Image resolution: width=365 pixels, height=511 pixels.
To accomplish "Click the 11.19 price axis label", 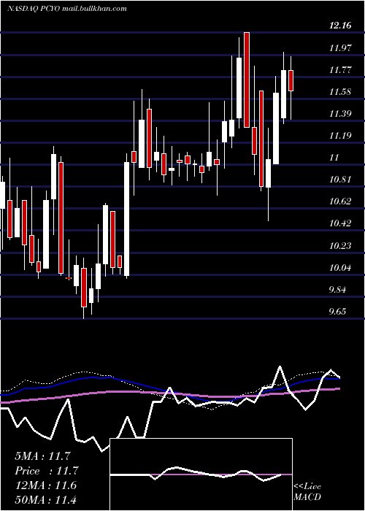I will tap(340, 135).
